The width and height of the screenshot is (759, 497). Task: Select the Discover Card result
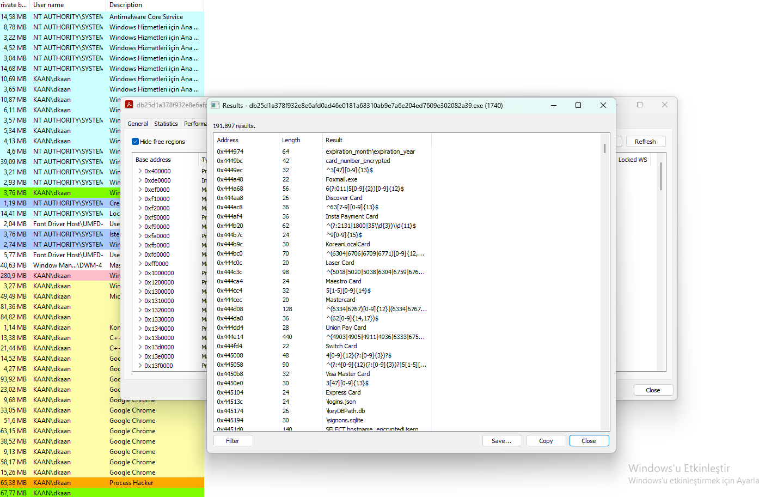(322, 198)
